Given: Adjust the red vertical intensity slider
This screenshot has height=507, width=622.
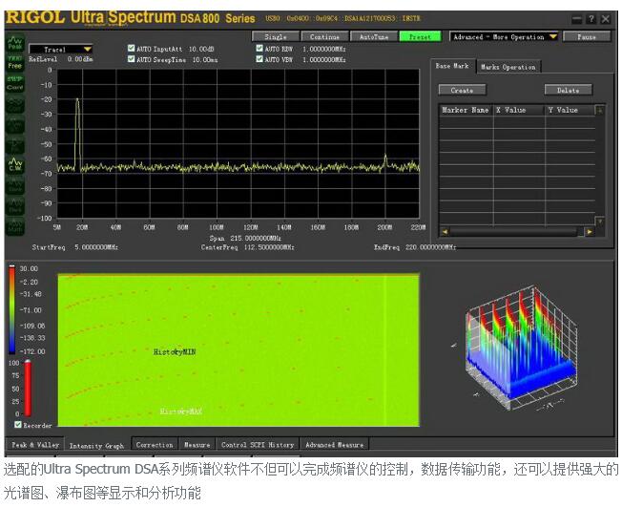Looking at the screenshot, I should 26,387.
